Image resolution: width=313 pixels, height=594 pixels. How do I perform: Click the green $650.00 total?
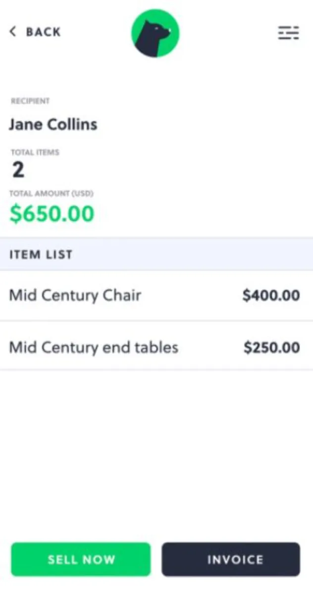52,214
